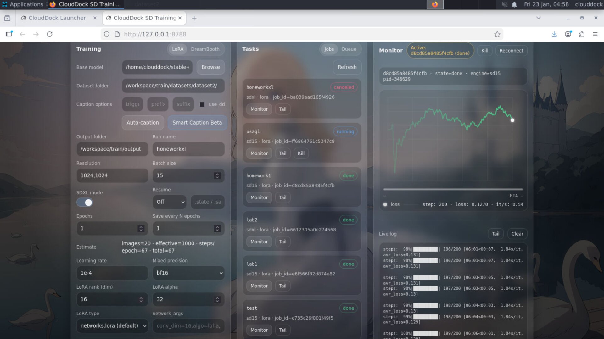Switch to the Queue tab in Tasks

pyautogui.click(x=349, y=49)
